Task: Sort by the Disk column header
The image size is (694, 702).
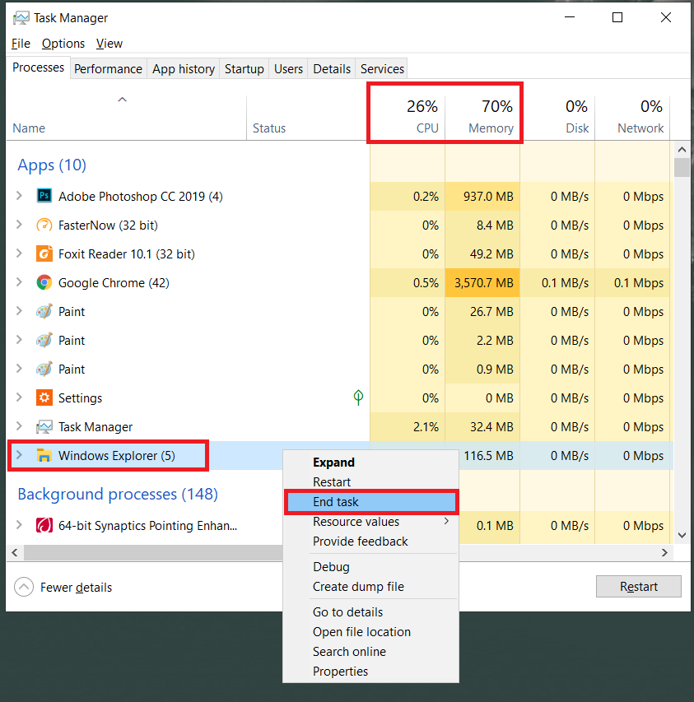Action: point(557,118)
